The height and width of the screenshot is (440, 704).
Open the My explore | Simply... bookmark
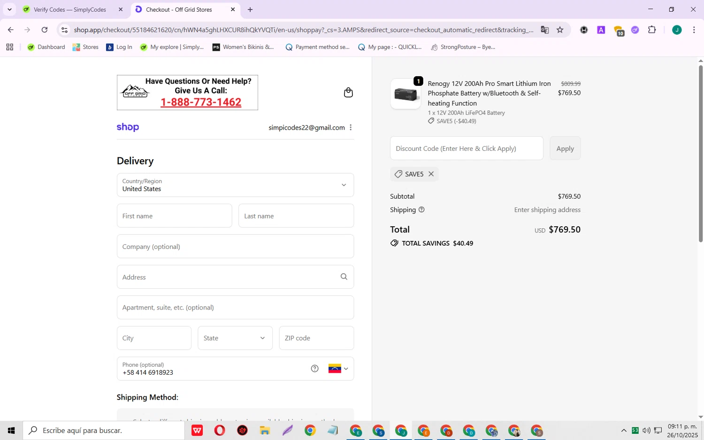coord(172,47)
